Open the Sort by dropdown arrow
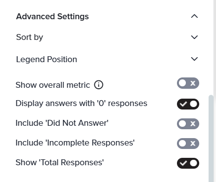Screen dimensions: 216x182 click(x=194, y=37)
